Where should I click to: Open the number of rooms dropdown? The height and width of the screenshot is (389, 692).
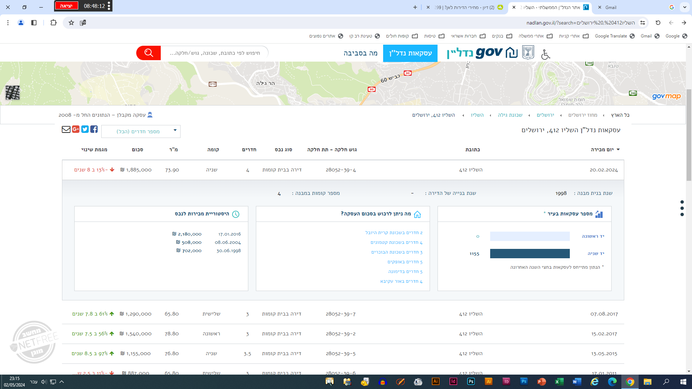click(141, 131)
